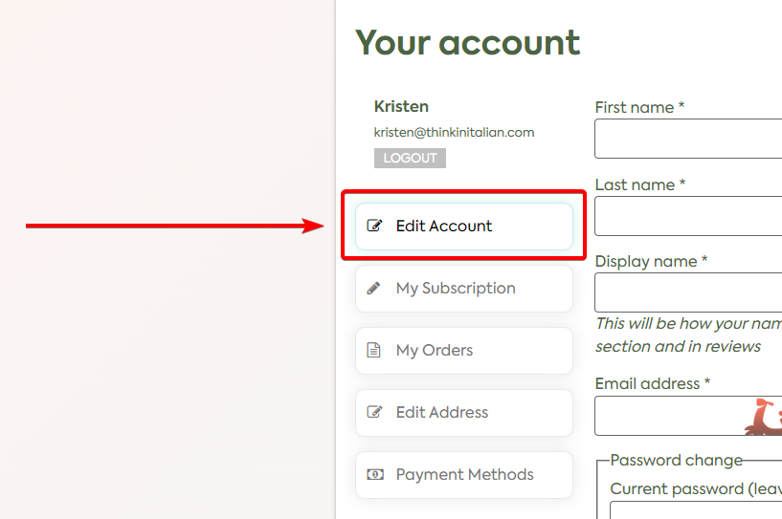This screenshot has height=519, width=782.
Task: Click the Your account heading
Action: pos(468,42)
